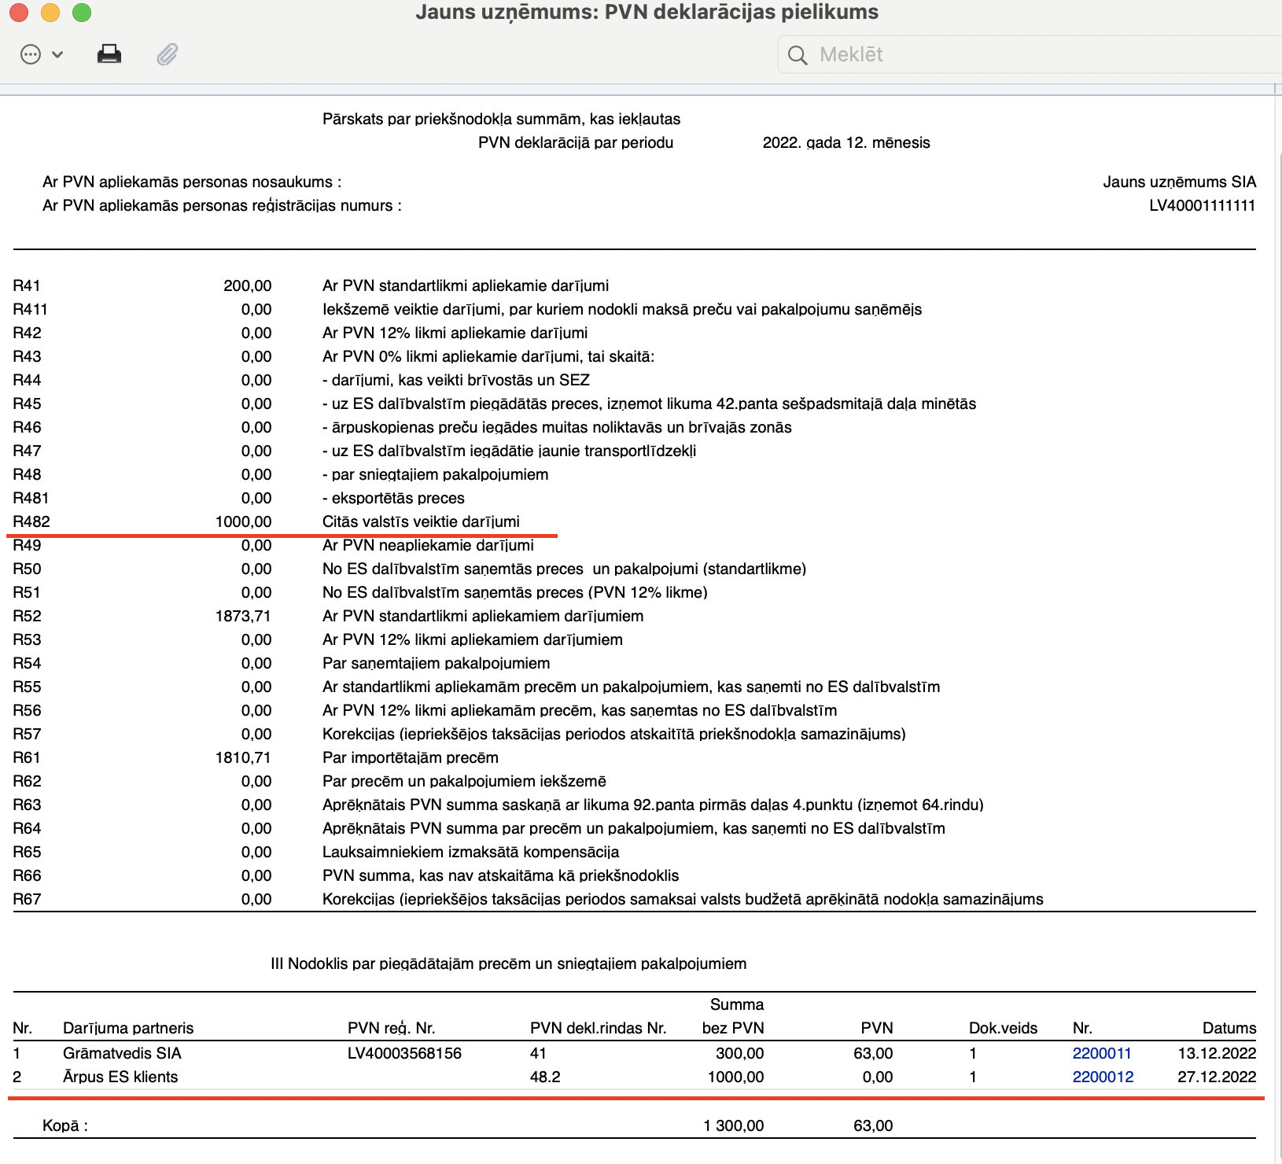Select the Grāmatvedis SIA partner row

634,1053
